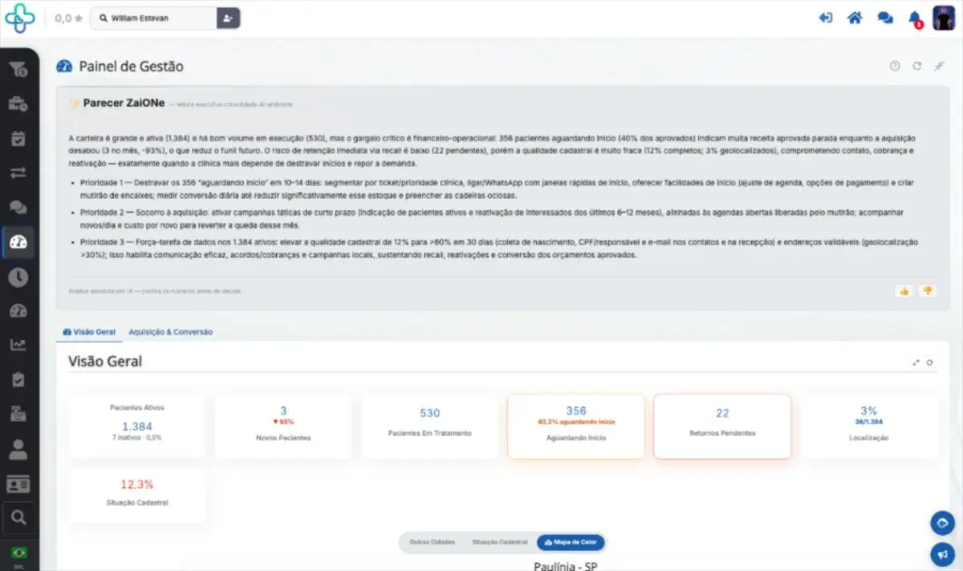
Task: Open the help question mark icon
Action: (895, 66)
